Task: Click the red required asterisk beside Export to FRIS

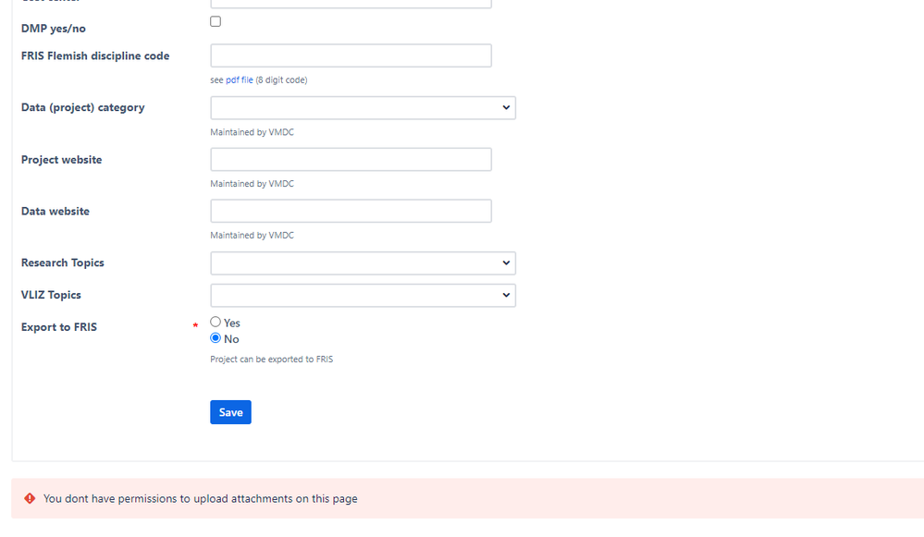Action: click(x=195, y=325)
